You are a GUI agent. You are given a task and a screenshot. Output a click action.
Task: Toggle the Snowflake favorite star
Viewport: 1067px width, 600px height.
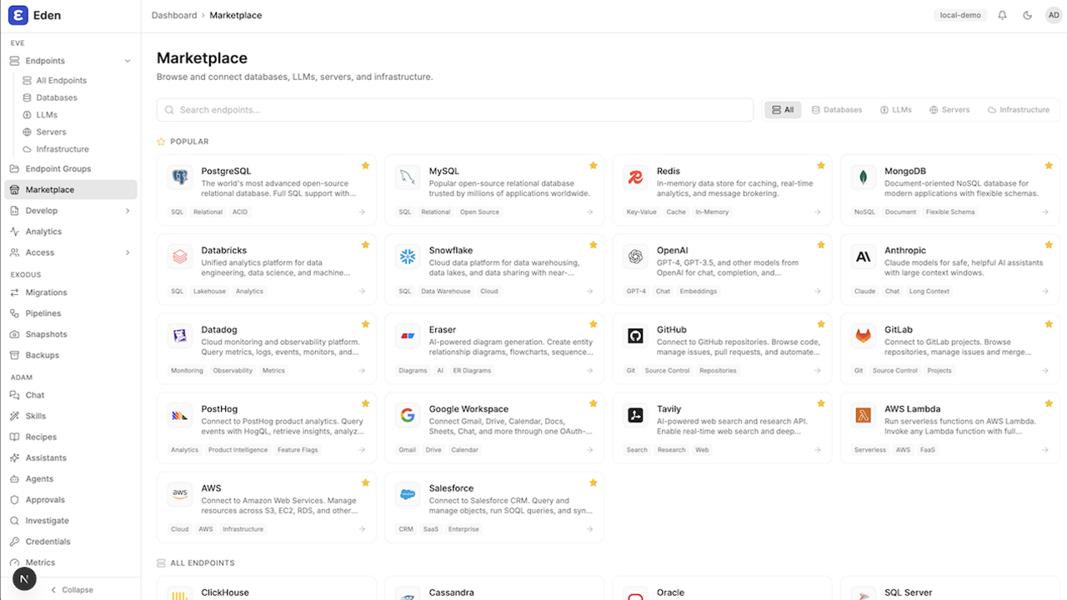click(x=593, y=245)
